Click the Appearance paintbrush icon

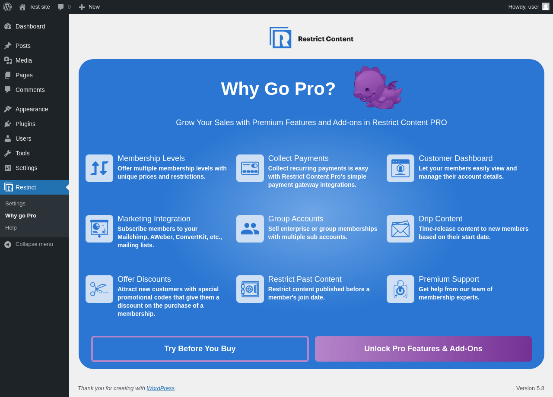[x=8, y=109]
